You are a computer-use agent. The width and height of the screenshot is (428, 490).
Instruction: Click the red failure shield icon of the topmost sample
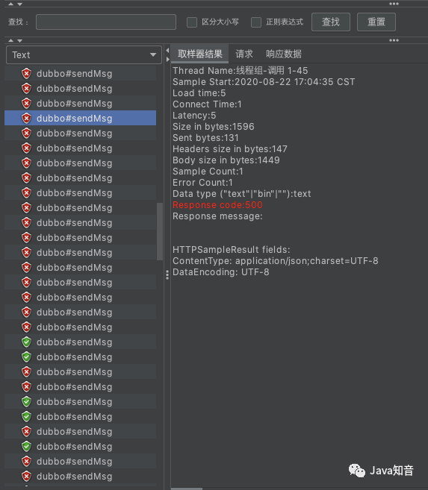click(x=27, y=73)
